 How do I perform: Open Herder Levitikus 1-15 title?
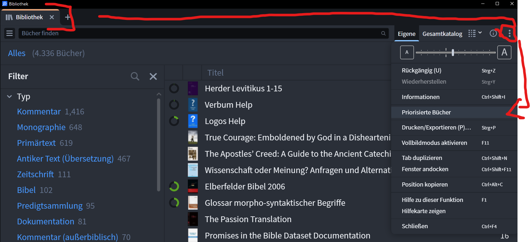(x=243, y=88)
